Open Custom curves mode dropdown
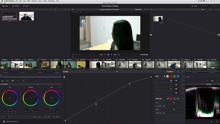This screenshot has width=220, height=124. click(171, 72)
